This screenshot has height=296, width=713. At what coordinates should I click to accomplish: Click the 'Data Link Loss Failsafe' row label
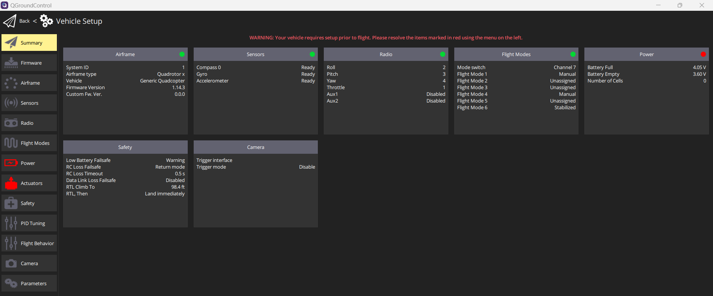[91, 180]
